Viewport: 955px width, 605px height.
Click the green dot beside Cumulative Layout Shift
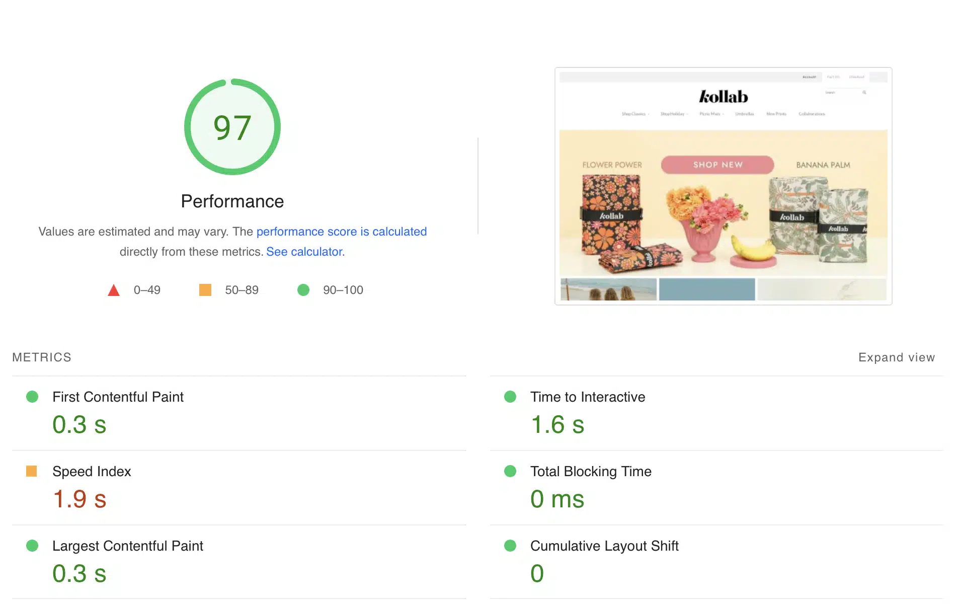coord(511,546)
